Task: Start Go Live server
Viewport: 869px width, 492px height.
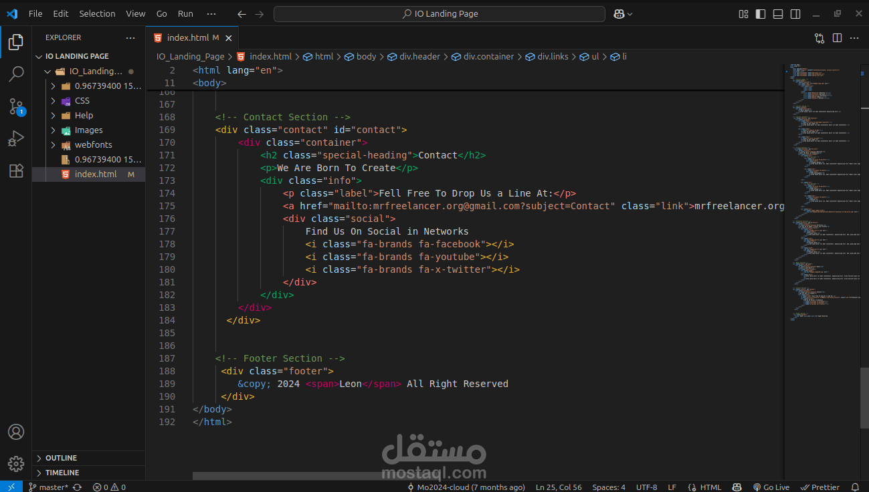Action: [771, 487]
